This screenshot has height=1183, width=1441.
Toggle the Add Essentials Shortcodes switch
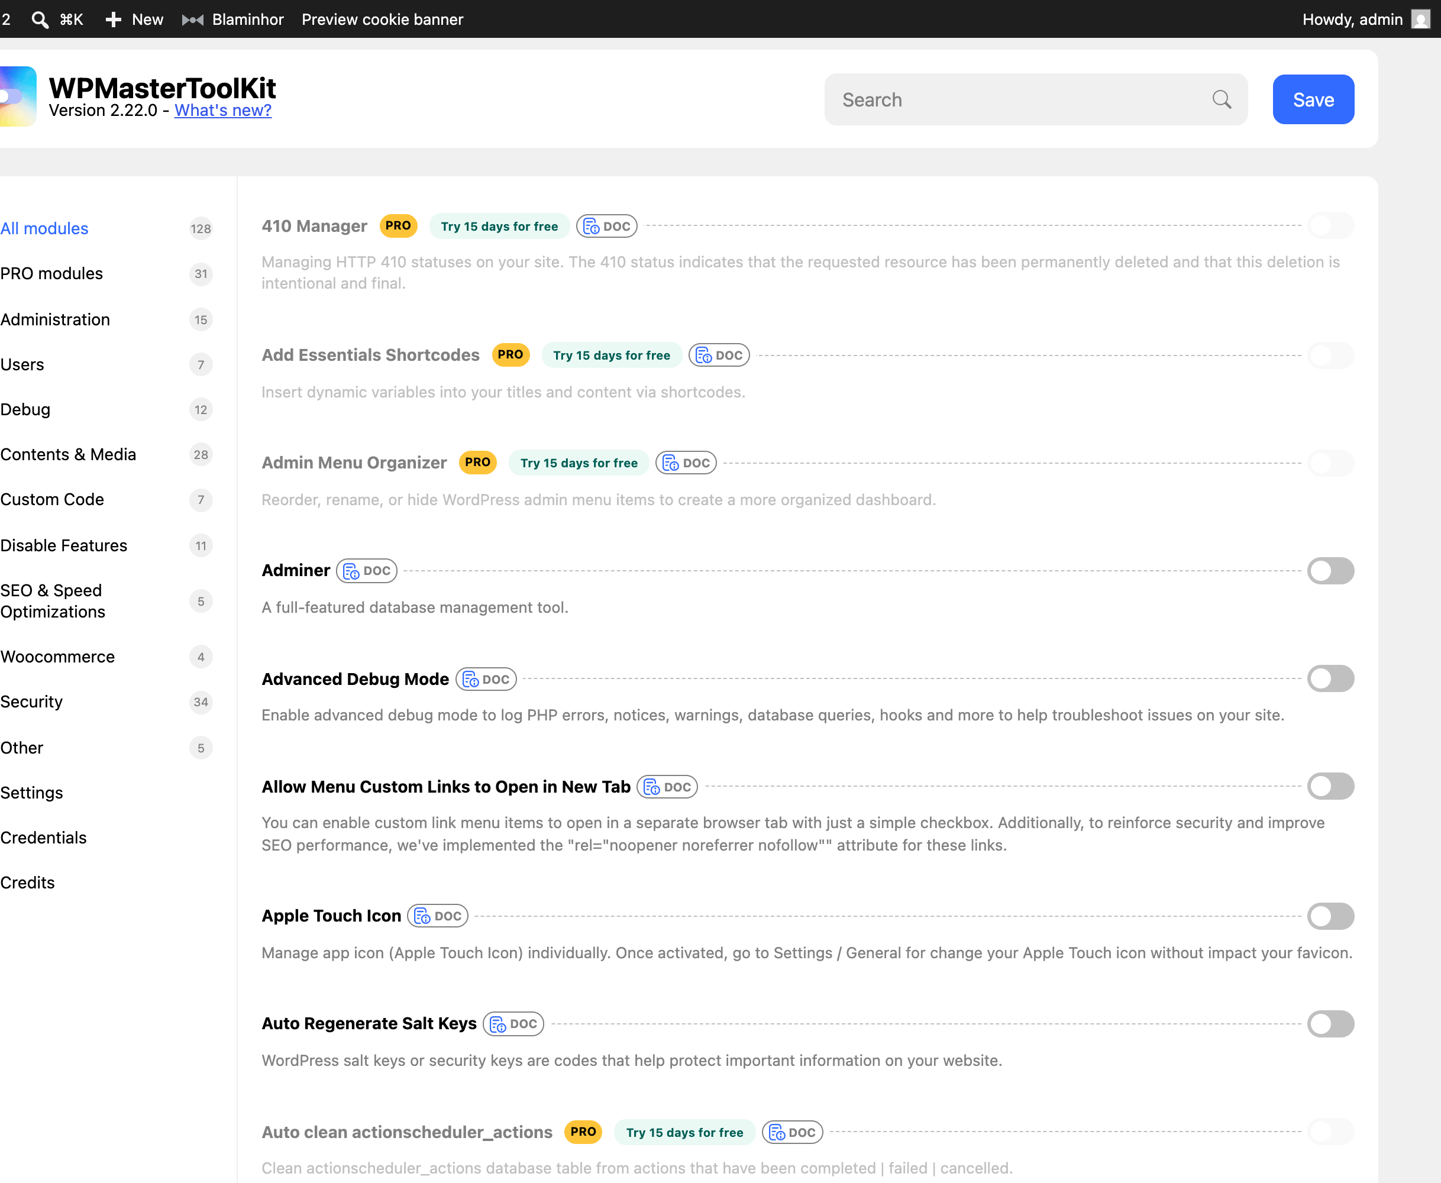pyautogui.click(x=1330, y=355)
